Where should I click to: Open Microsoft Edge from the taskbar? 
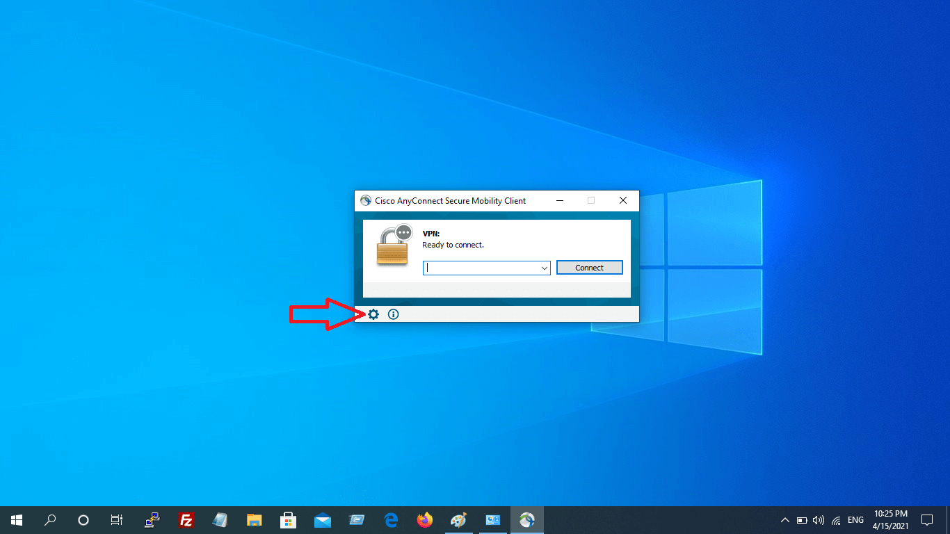pos(391,520)
